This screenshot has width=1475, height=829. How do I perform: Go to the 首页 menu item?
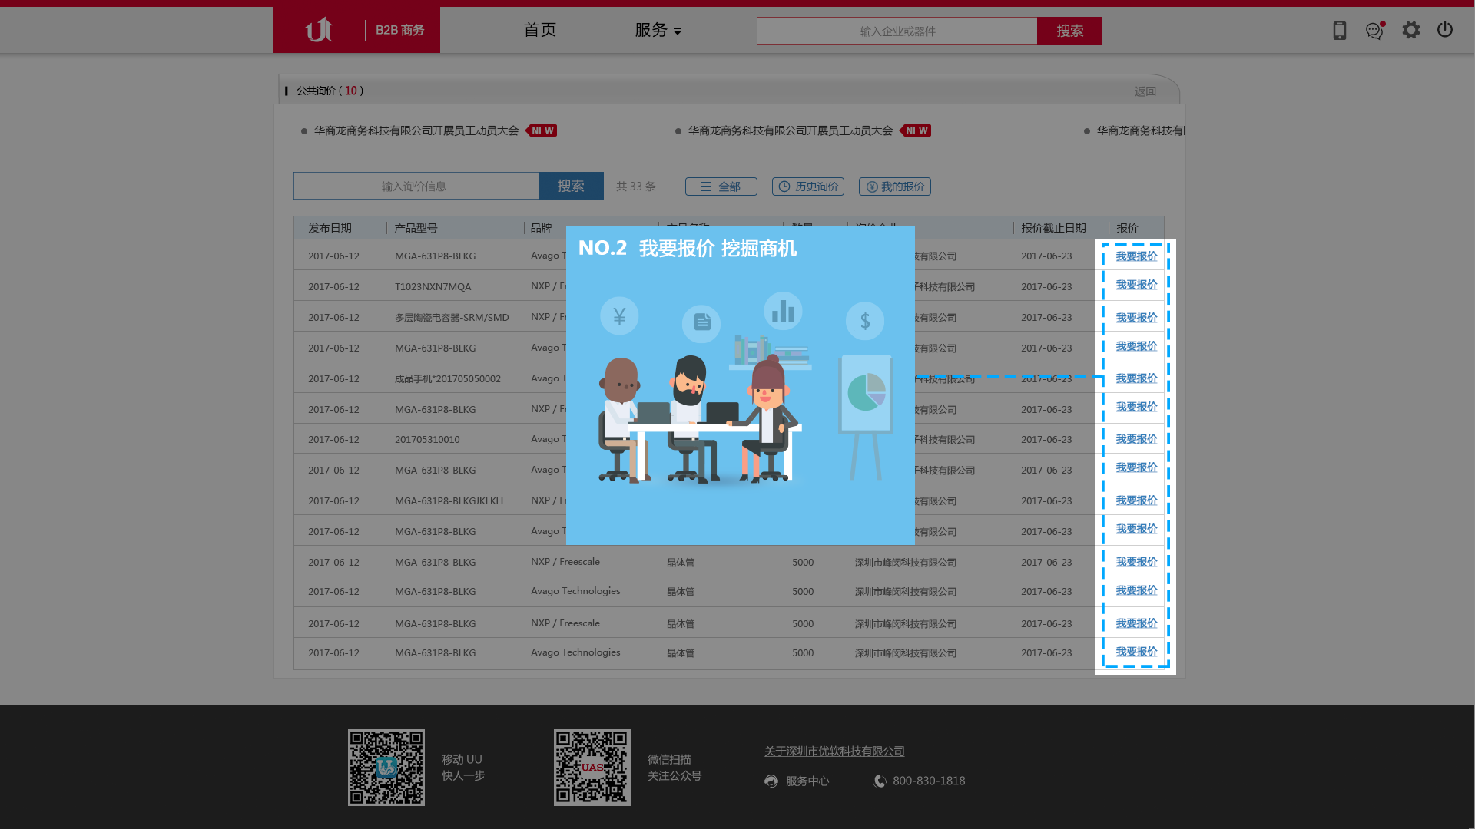click(540, 30)
